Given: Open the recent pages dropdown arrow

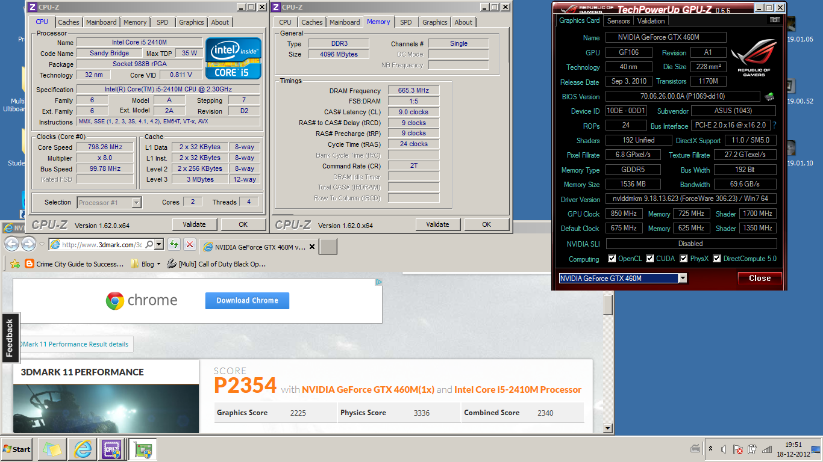Looking at the screenshot, I should pyautogui.click(x=42, y=244).
